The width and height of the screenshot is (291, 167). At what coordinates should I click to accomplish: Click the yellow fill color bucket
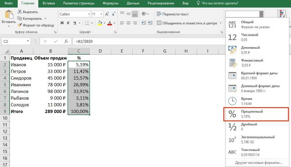coord(100,23)
